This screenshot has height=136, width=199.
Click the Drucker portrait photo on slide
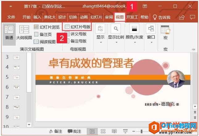[176, 79]
